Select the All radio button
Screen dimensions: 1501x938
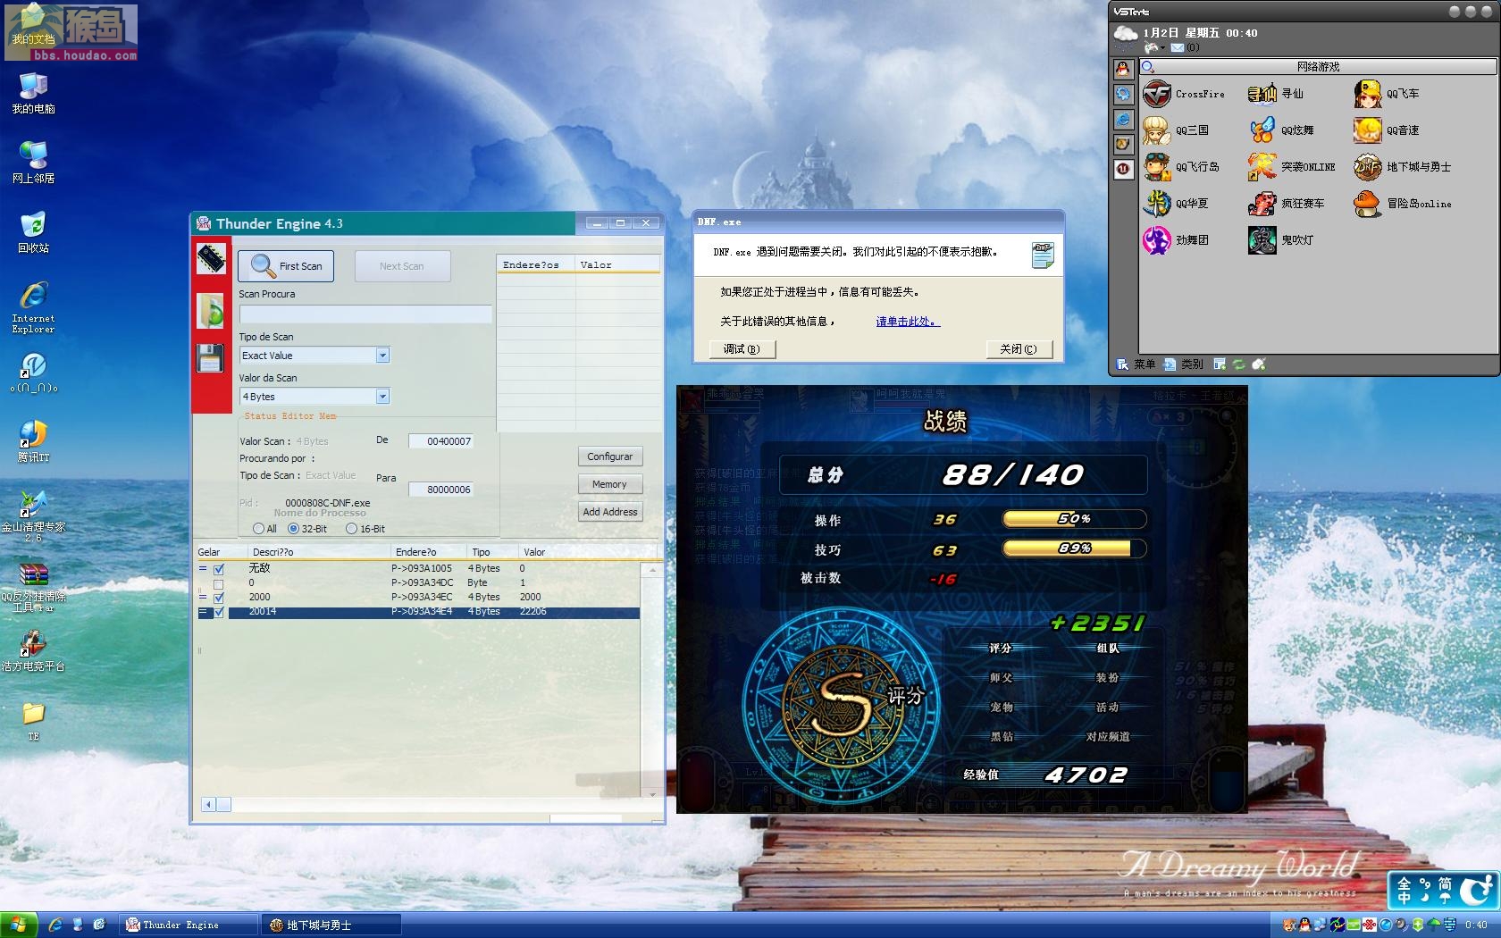coord(258,529)
